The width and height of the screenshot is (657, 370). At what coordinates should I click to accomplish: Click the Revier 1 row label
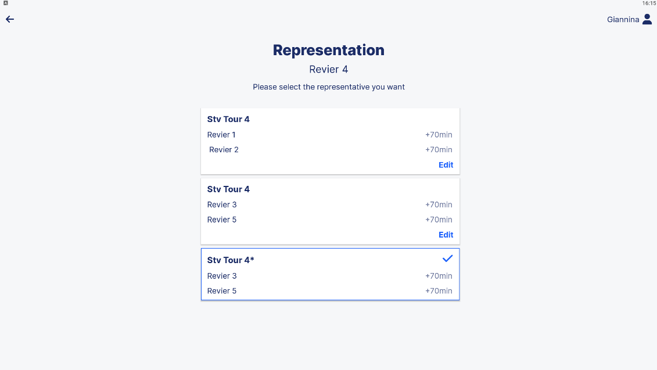tap(221, 135)
